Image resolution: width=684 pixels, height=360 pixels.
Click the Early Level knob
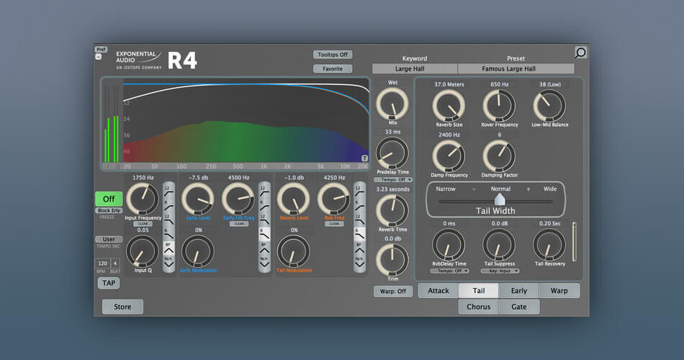(197, 199)
